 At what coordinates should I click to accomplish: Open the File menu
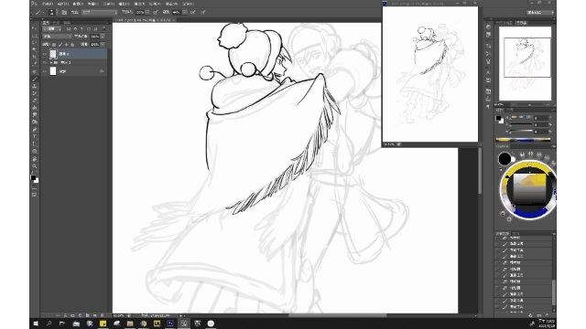(48, 4)
